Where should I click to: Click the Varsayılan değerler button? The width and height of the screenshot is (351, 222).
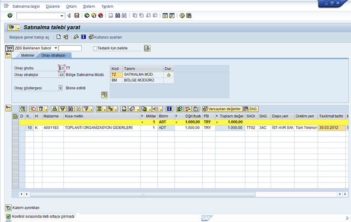click(222, 109)
